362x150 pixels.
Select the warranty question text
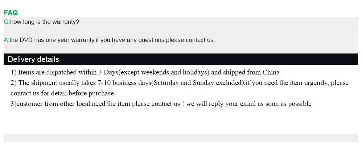click(45, 22)
